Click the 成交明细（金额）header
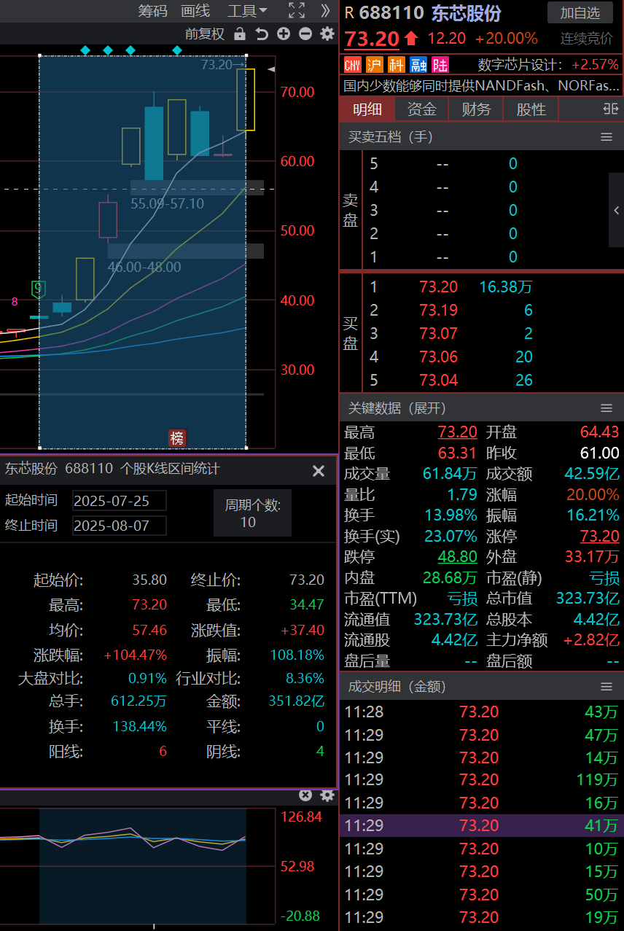The image size is (624, 931). click(x=397, y=687)
